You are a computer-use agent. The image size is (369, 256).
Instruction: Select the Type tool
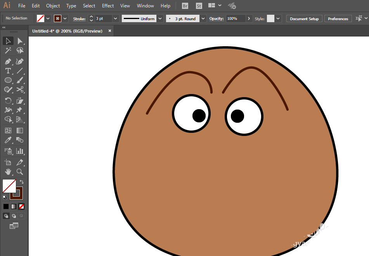(x=8, y=71)
